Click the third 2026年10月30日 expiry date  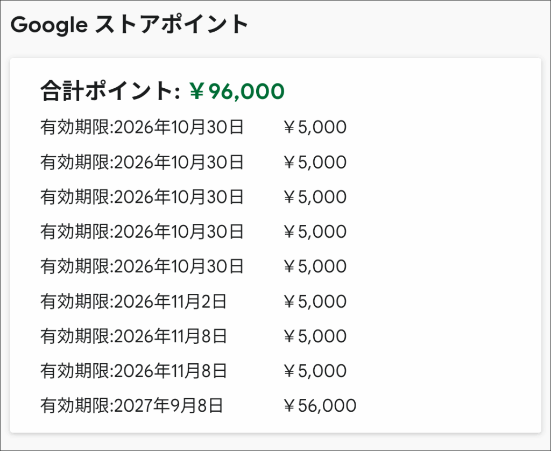(x=142, y=197)
